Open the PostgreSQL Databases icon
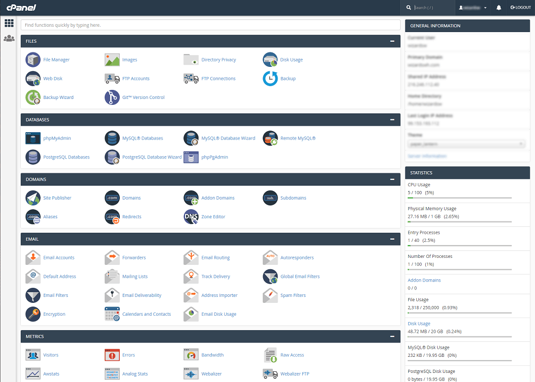This screenshot has width=535, height=382. 33,157
